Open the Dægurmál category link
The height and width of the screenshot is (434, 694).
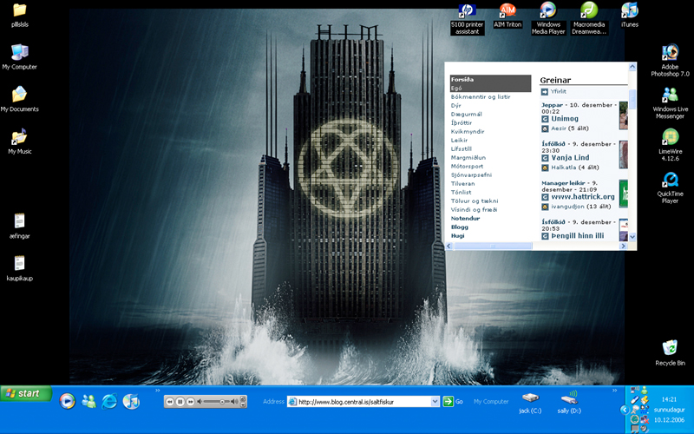click(x=467, y=114)
